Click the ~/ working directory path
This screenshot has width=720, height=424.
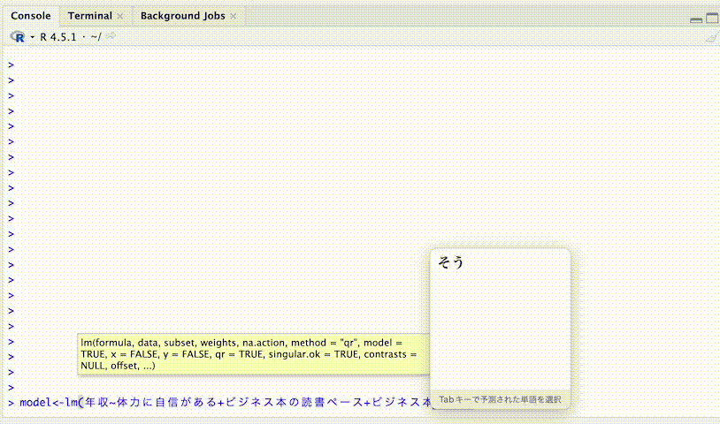[96, 37]
